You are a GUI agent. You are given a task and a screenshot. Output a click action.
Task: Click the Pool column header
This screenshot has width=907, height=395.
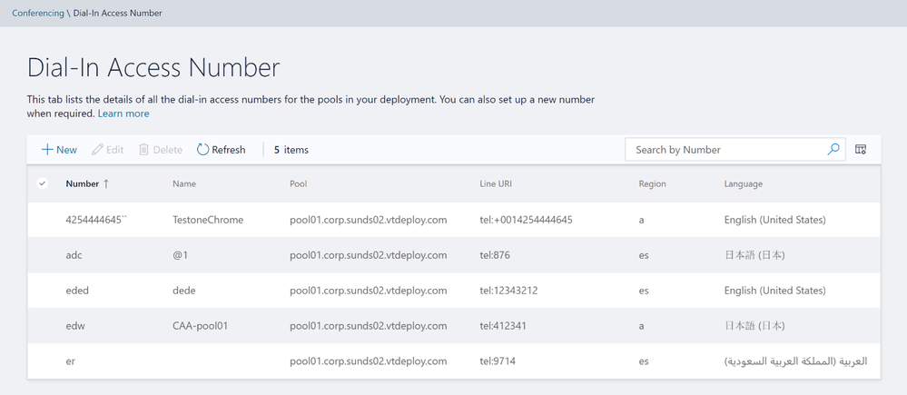[x=298, y=183]
